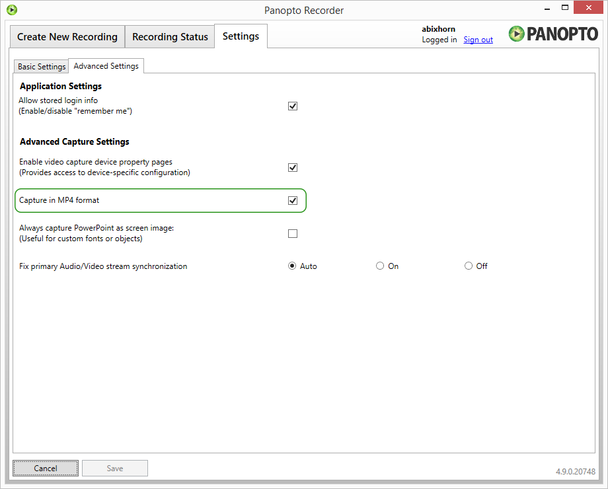
Task: Click the Logged in status text
Action: point(439,40)
